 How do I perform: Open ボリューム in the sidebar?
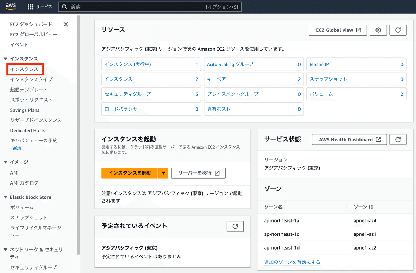tap(22, 208)
